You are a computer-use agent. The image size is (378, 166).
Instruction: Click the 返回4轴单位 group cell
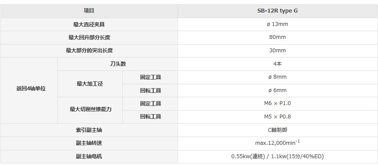click(29, 90)
